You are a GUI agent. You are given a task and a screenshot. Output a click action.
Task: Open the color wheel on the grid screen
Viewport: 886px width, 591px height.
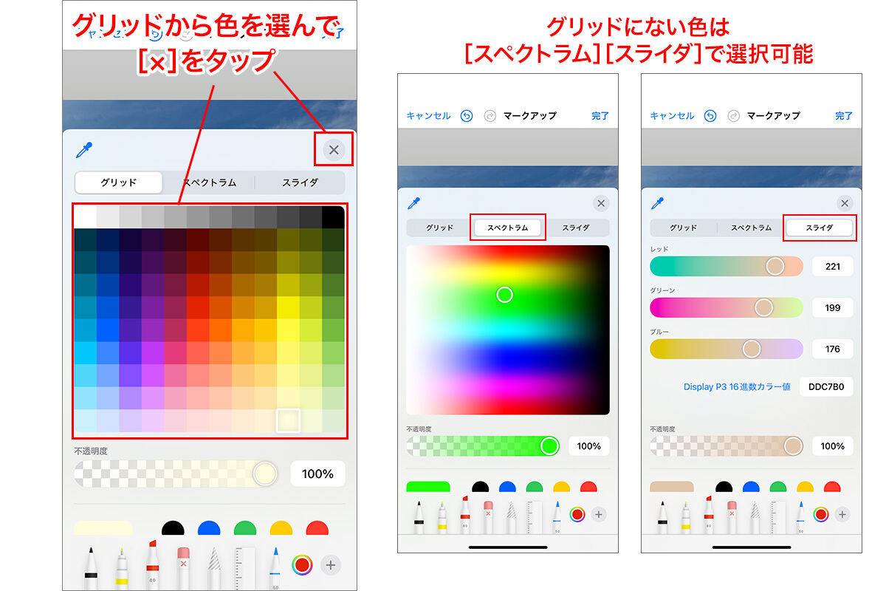pos(302,566)
